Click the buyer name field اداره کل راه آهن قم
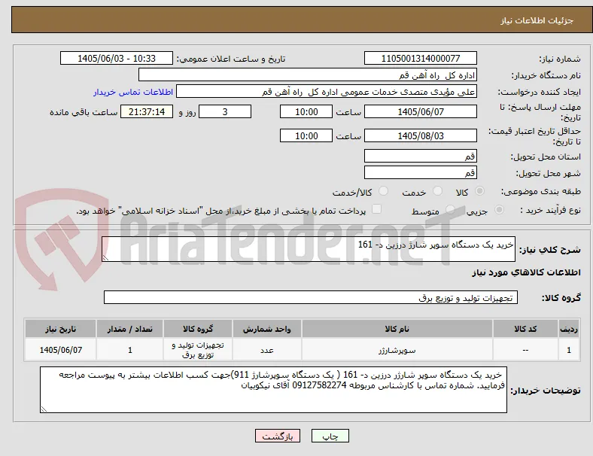The image size is (593, 456). coord(308,74)
